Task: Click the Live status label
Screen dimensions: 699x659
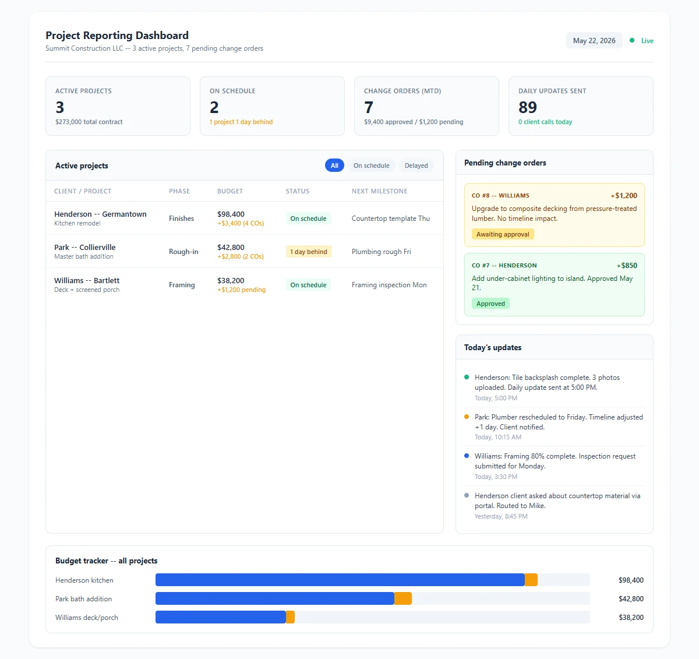Action: click(647, 41)
